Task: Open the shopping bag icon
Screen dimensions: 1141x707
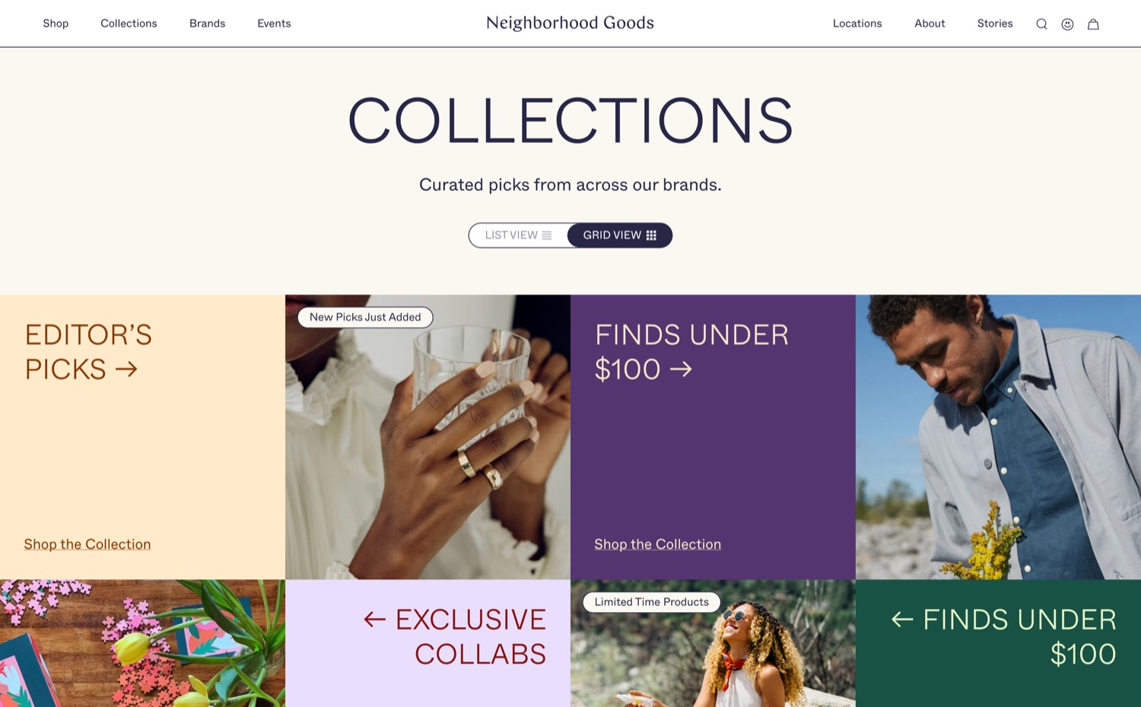Action: click(1093, 24)
